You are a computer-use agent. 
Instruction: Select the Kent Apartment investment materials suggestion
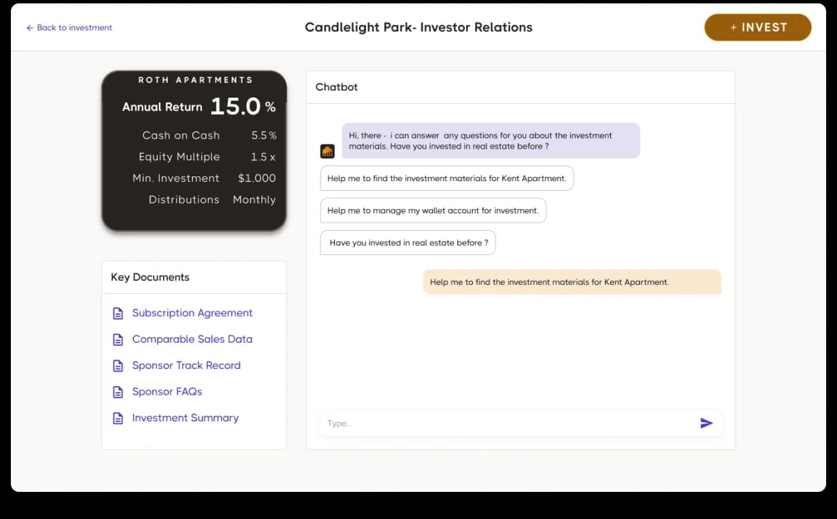(447, 178)
